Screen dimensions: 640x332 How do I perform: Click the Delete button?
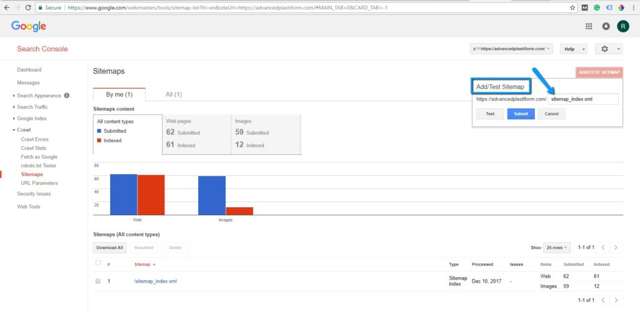(175, 248)
